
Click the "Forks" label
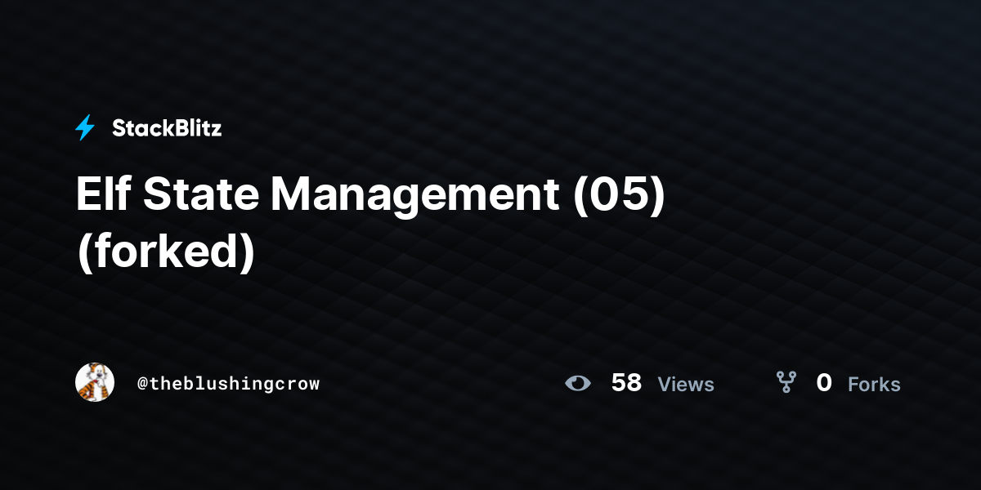tap(874, 384)
